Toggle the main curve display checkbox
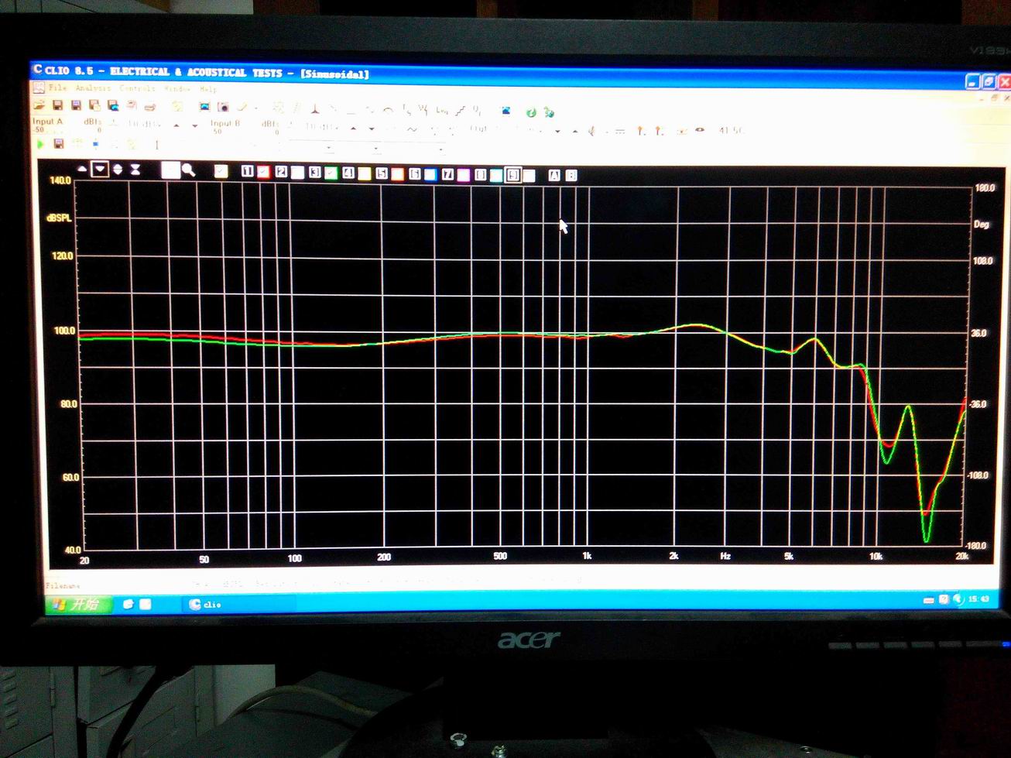 (x=221, y=171)
